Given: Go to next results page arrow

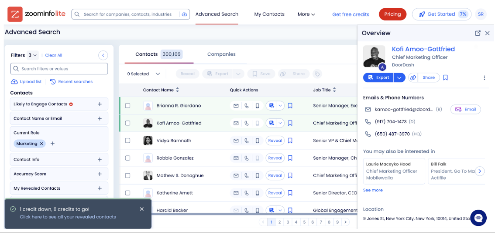Looking at the screenshot, I should [346, 222].
